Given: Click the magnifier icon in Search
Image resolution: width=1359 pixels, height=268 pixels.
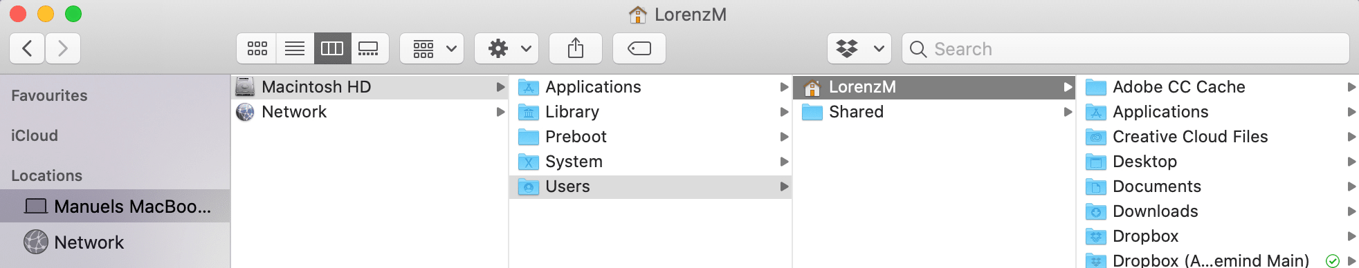Looking at the screenshot, I should point(918,49).
